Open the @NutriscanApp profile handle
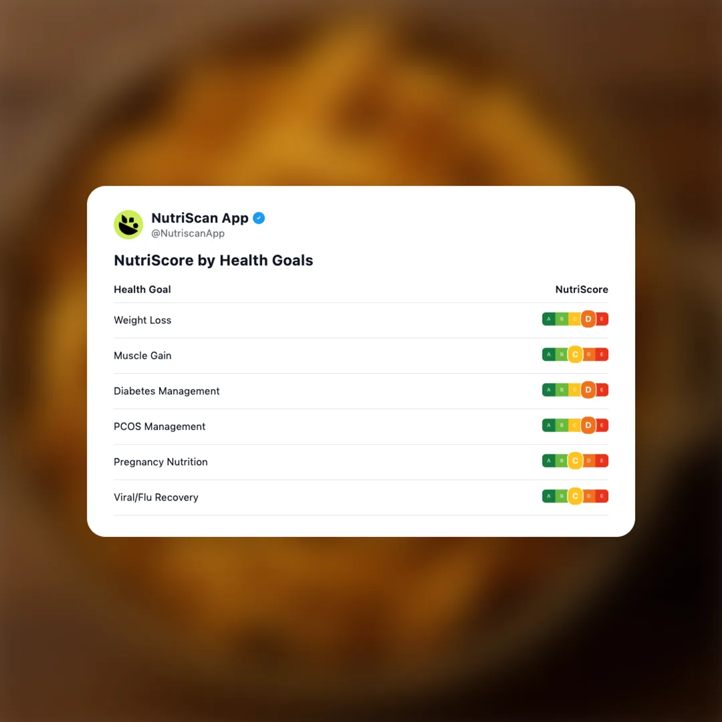This screenshot has width=722, height=722. tap(188, 233)
